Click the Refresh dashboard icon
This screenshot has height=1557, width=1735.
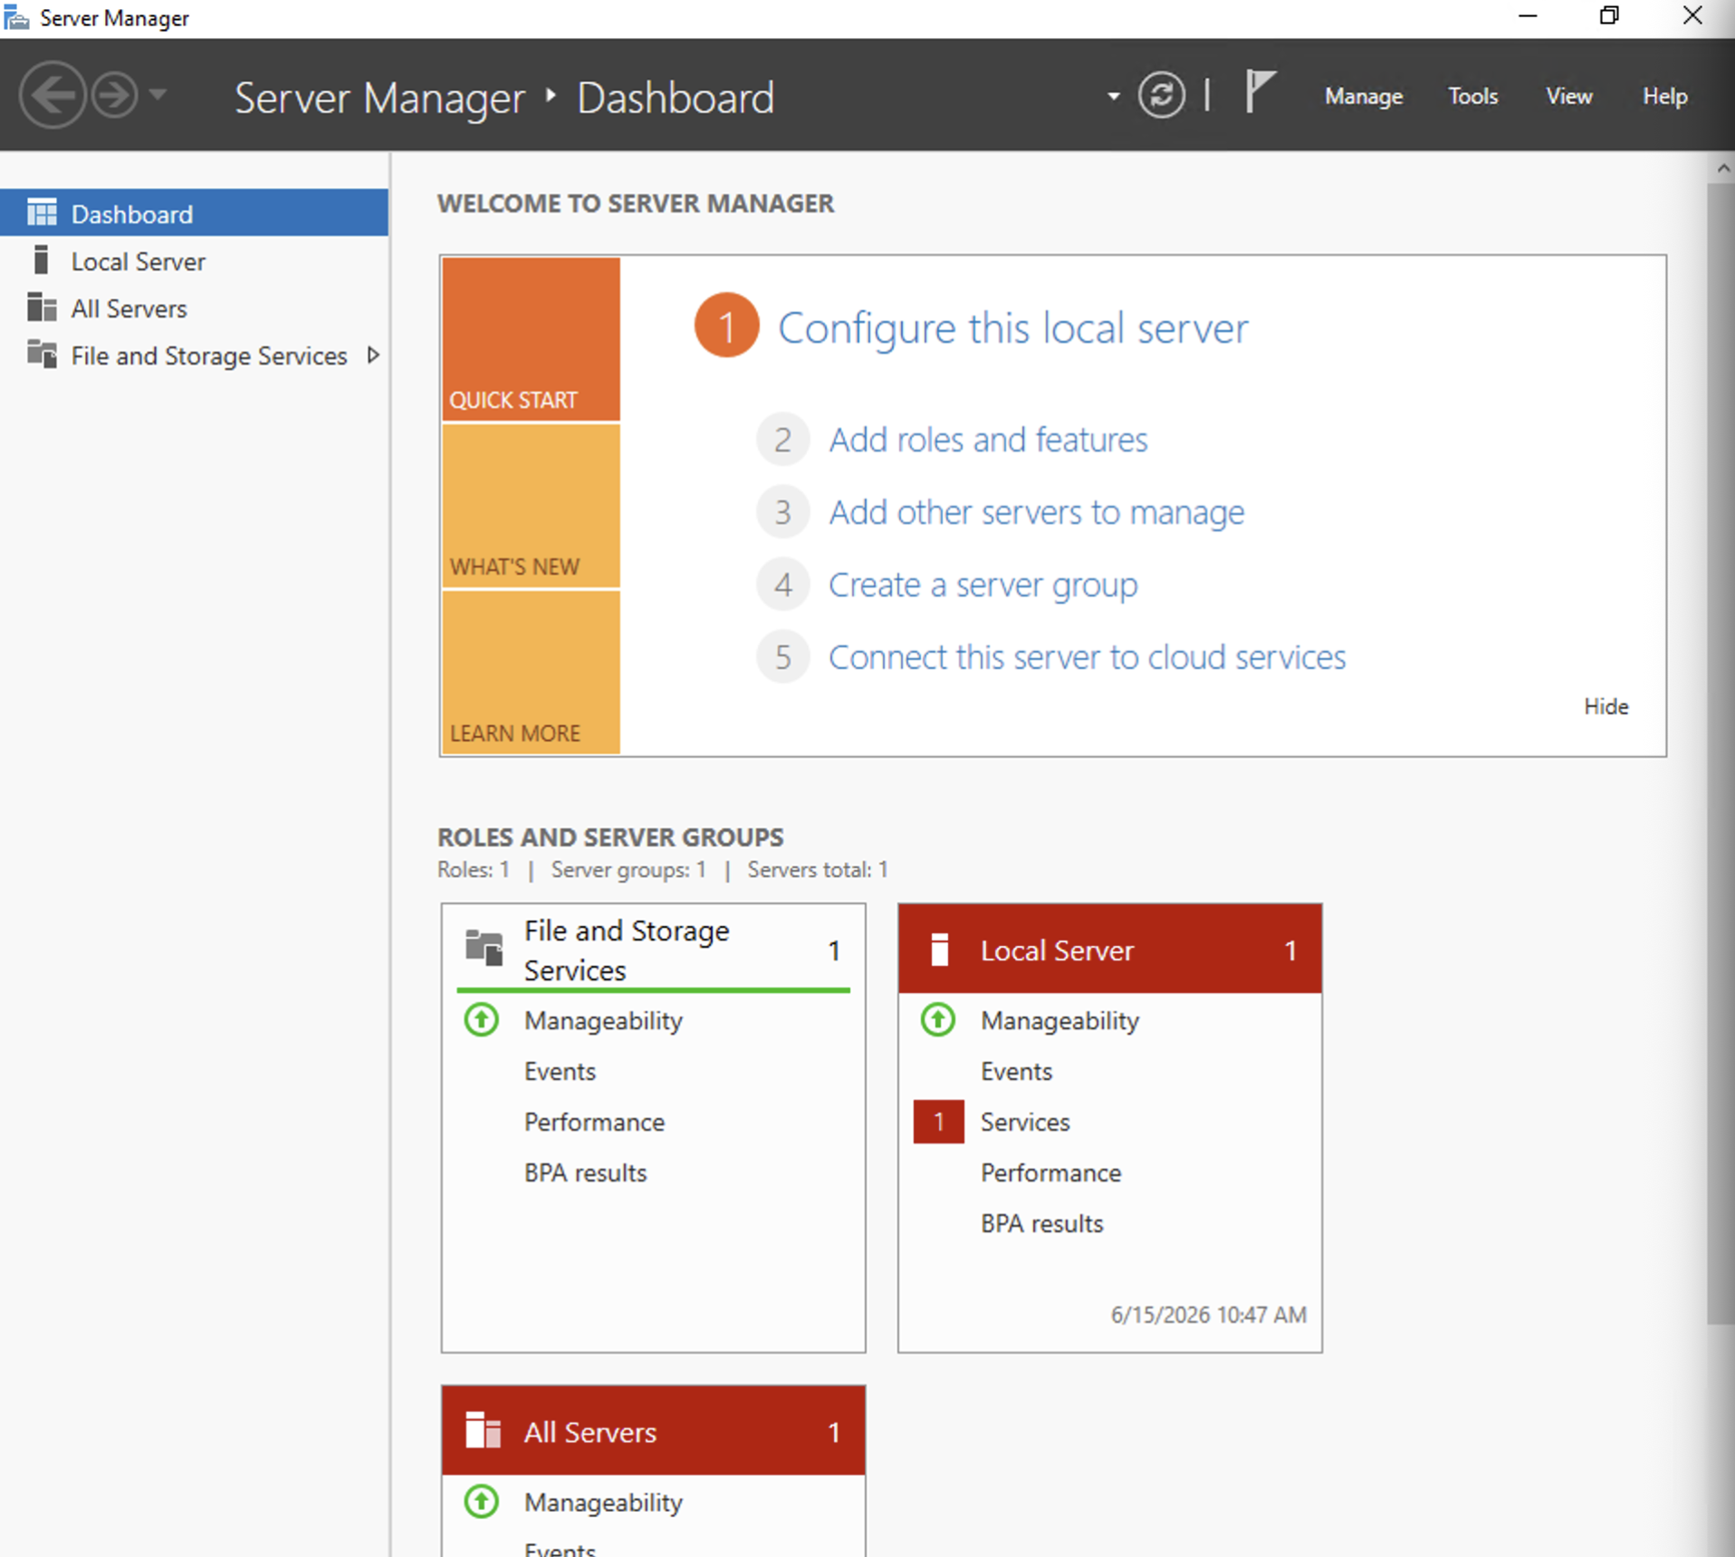(1162, 95)
